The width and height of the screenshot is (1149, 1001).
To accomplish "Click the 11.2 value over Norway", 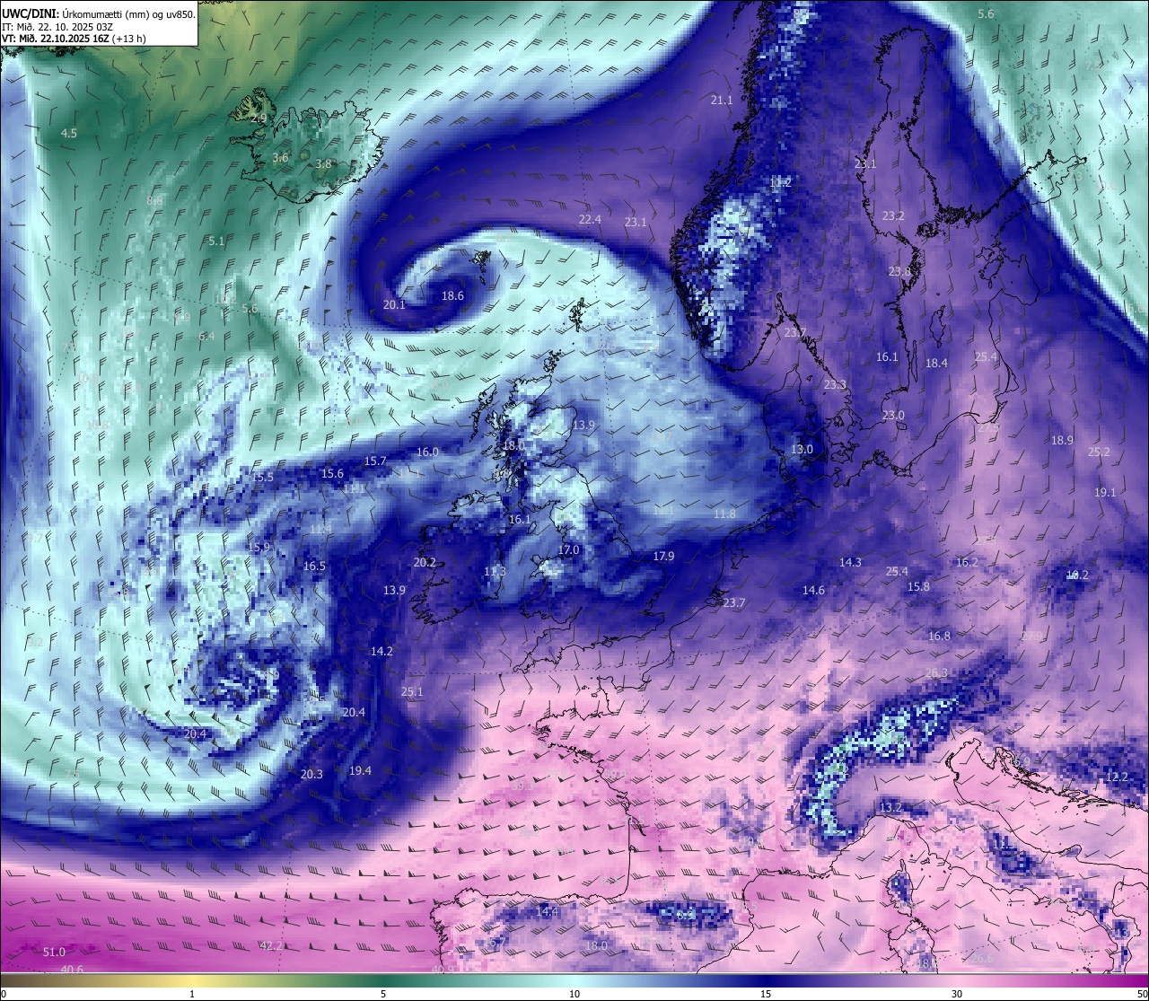I will [781, 182].
